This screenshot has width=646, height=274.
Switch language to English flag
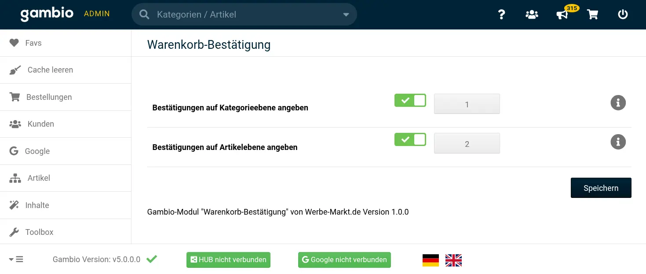[453, 260]
